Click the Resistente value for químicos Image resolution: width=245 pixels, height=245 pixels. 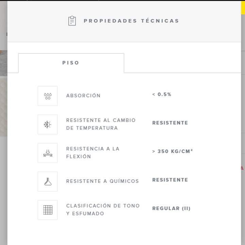(x=170, y=180)
